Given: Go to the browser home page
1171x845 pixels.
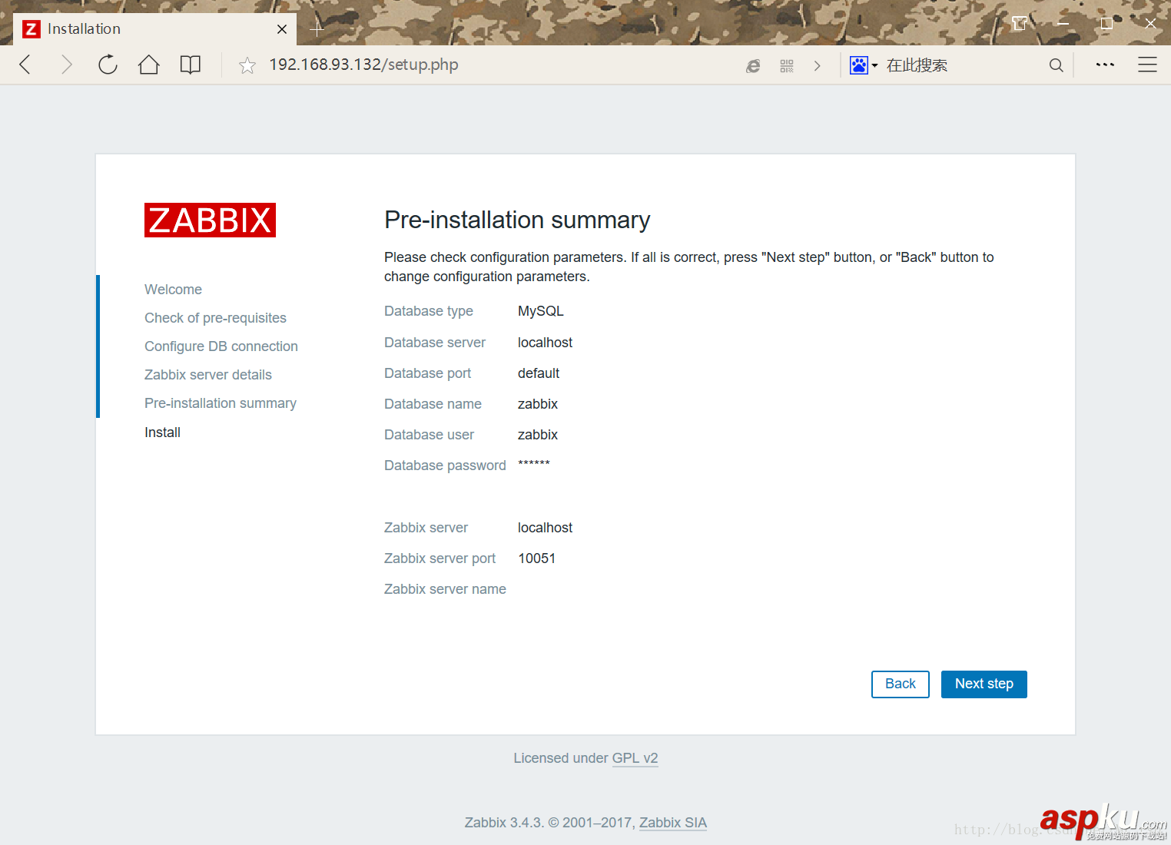Looking at the screenshot, I should click(148, 65).
